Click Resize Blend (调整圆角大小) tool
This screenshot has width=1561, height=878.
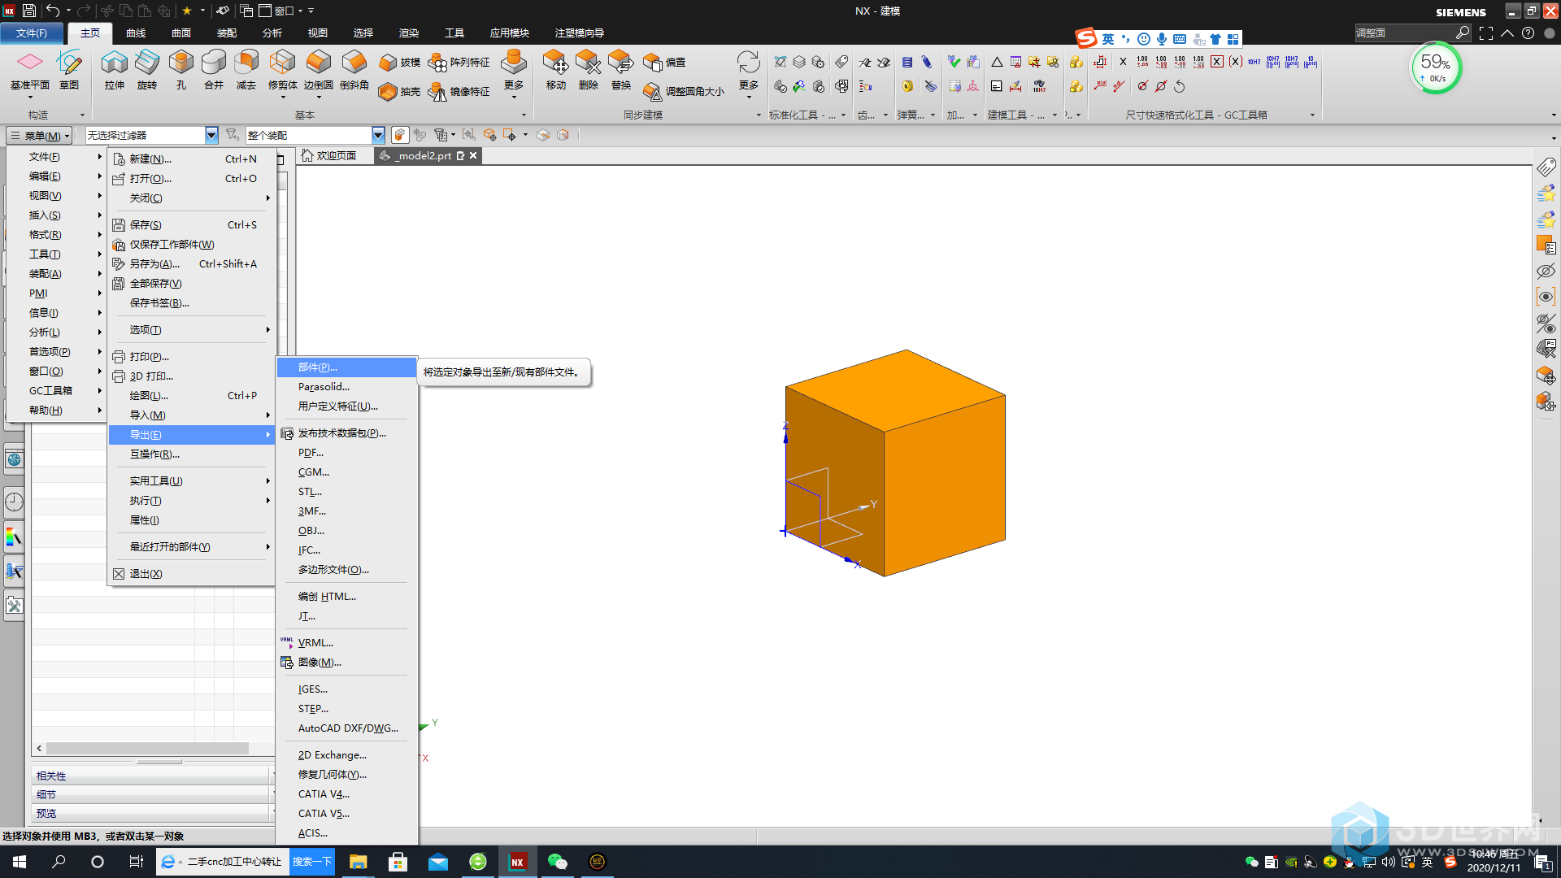[684, 92]
